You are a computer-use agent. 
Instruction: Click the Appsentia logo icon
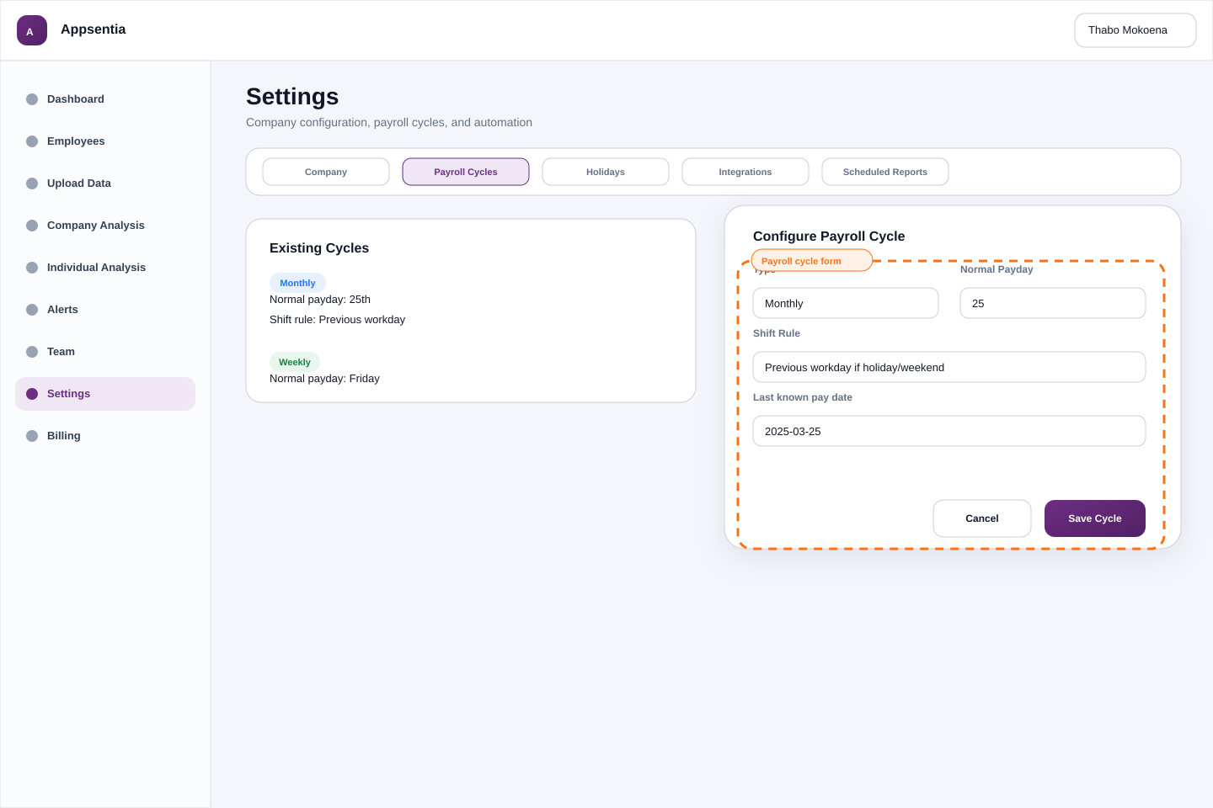pyautogui.click(x=32, y=30)
